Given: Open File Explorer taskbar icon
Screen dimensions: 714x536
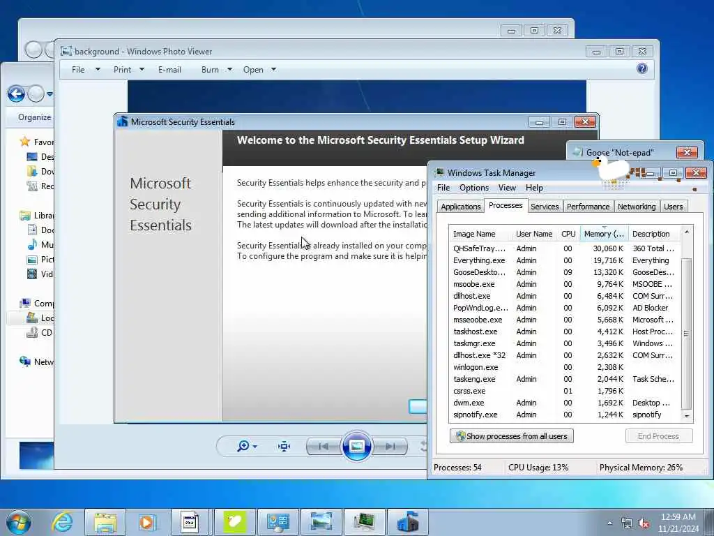Looking at the screenshot, I should pos(105,522).
